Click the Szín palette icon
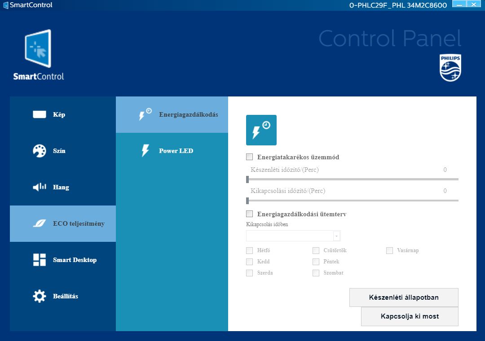485x341 pixels. [x=39, y=151]
